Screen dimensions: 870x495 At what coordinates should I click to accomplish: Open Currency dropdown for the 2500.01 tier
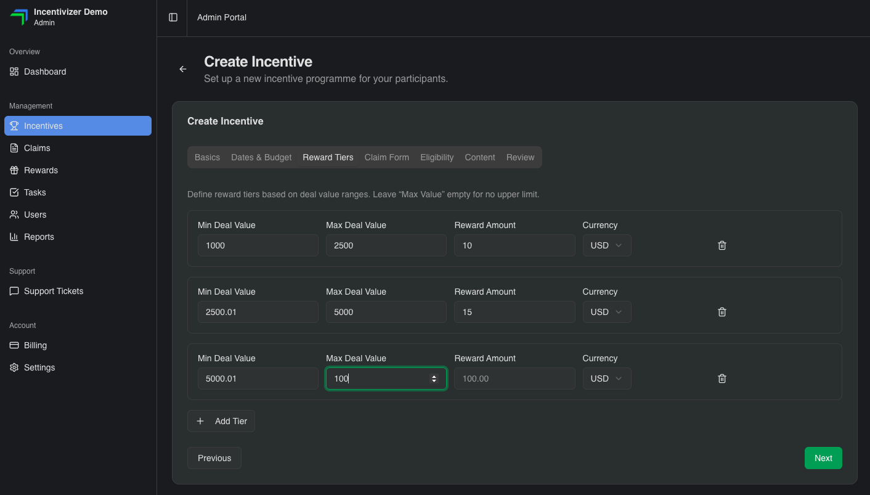click(607, 312)
